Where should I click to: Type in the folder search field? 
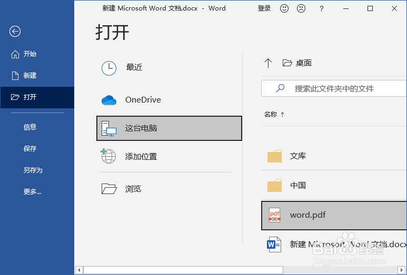(342, 88)
